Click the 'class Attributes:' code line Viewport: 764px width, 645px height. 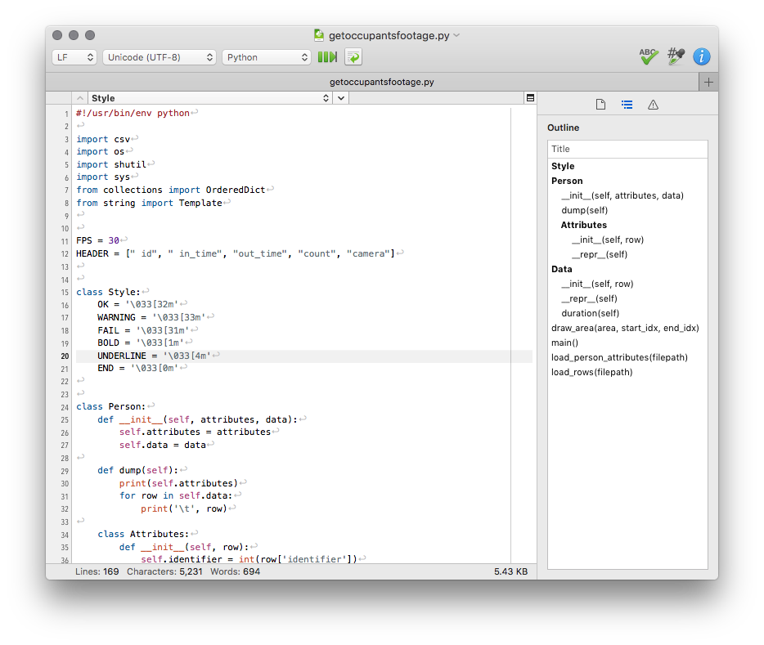(143, 534)
